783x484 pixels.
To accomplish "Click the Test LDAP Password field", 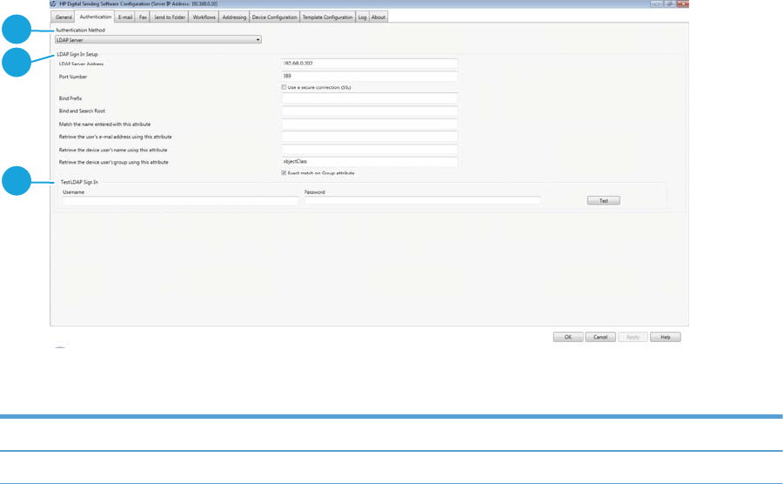I will 422,200.
